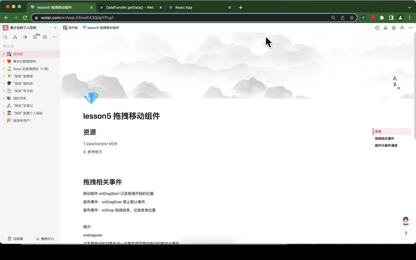The height and width of the screenshot is (260, 416).
Task: Reload the current page
Action: [25, 17]
